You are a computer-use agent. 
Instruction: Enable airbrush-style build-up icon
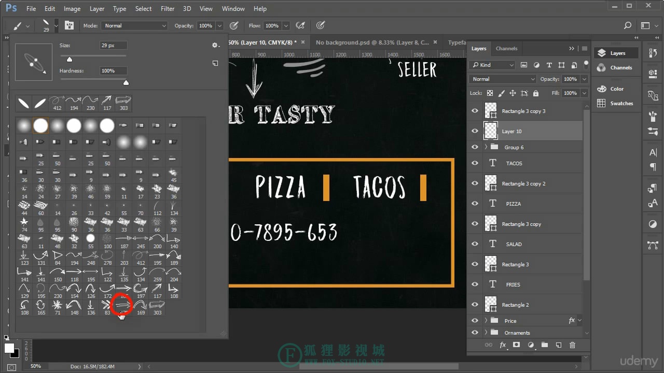click(x=300, y=25)
